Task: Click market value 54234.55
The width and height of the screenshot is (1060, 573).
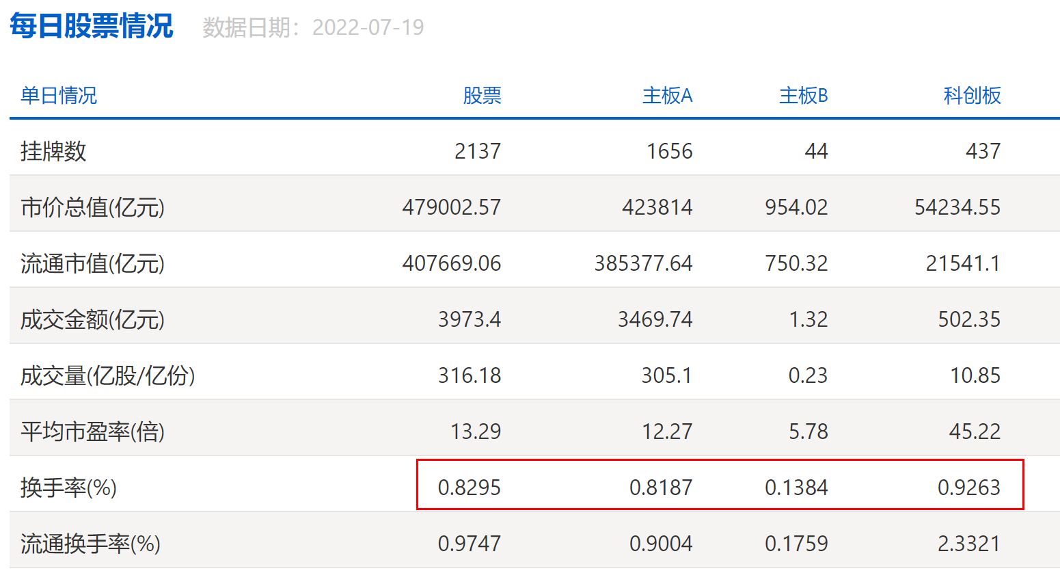Action: [x=957, y=207]
